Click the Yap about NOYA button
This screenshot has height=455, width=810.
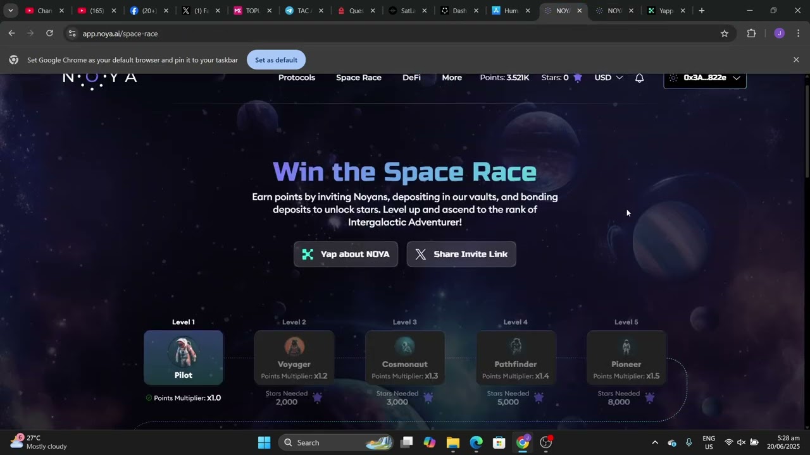[346, 254]
